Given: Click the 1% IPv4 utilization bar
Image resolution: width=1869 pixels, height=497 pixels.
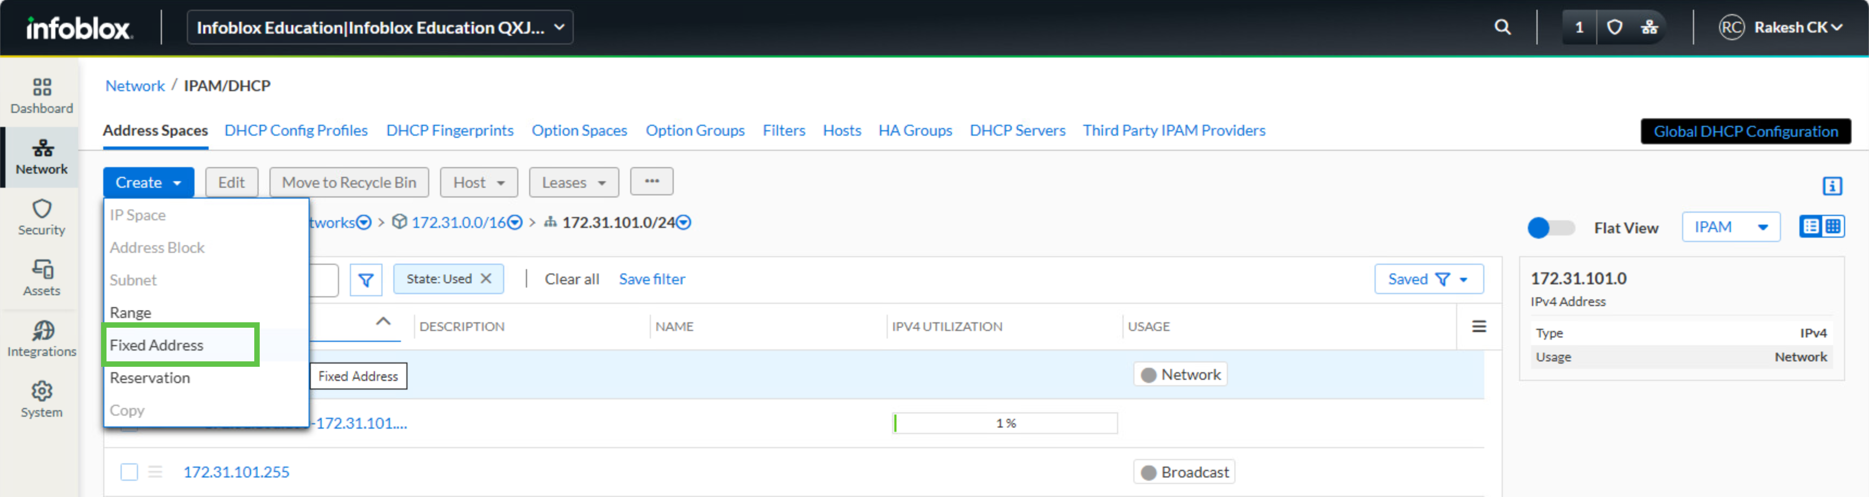Looking at the screenshot, I should (x=1005, y=423).
